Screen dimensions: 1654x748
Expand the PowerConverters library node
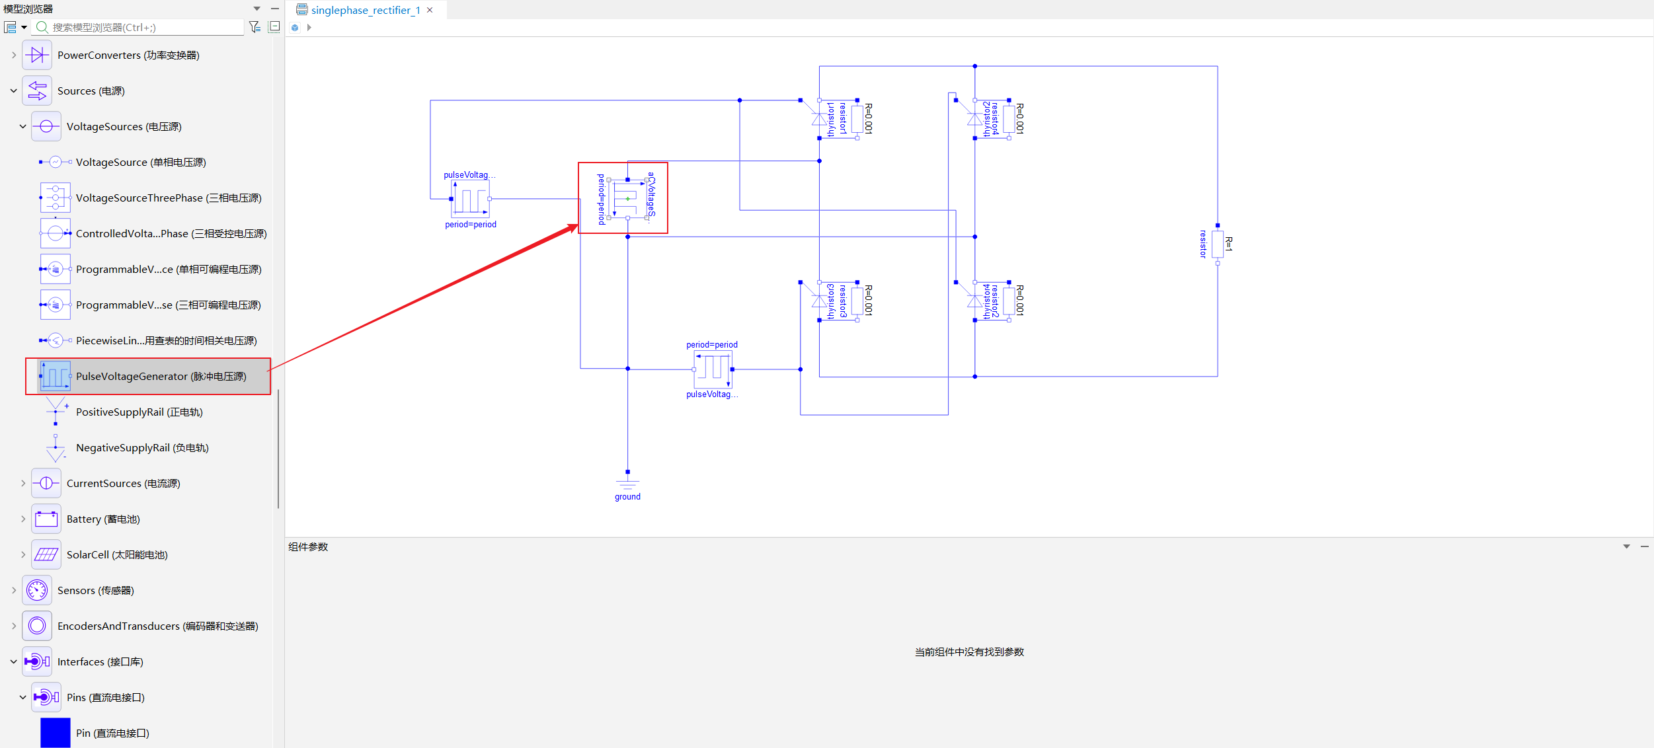13,55
